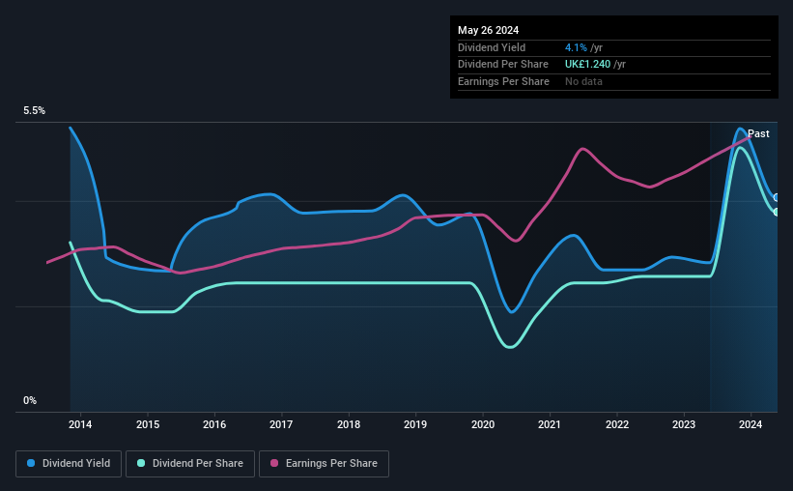Click the teal Dividend Per Share endpoint marker
This screenshot has width=793, height=491.
[777, 212]
